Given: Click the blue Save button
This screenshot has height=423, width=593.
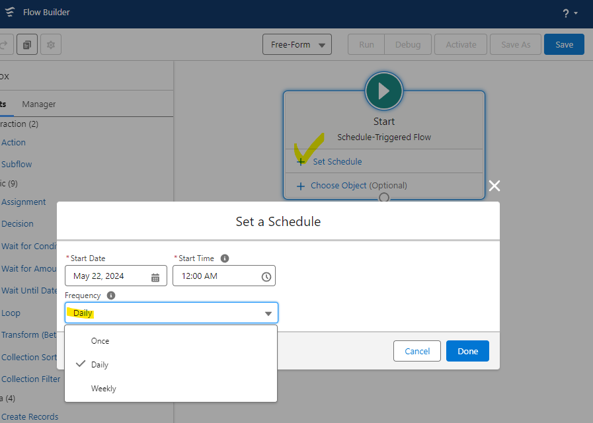Looking at the screenshot, I should [x=564, y=44].
